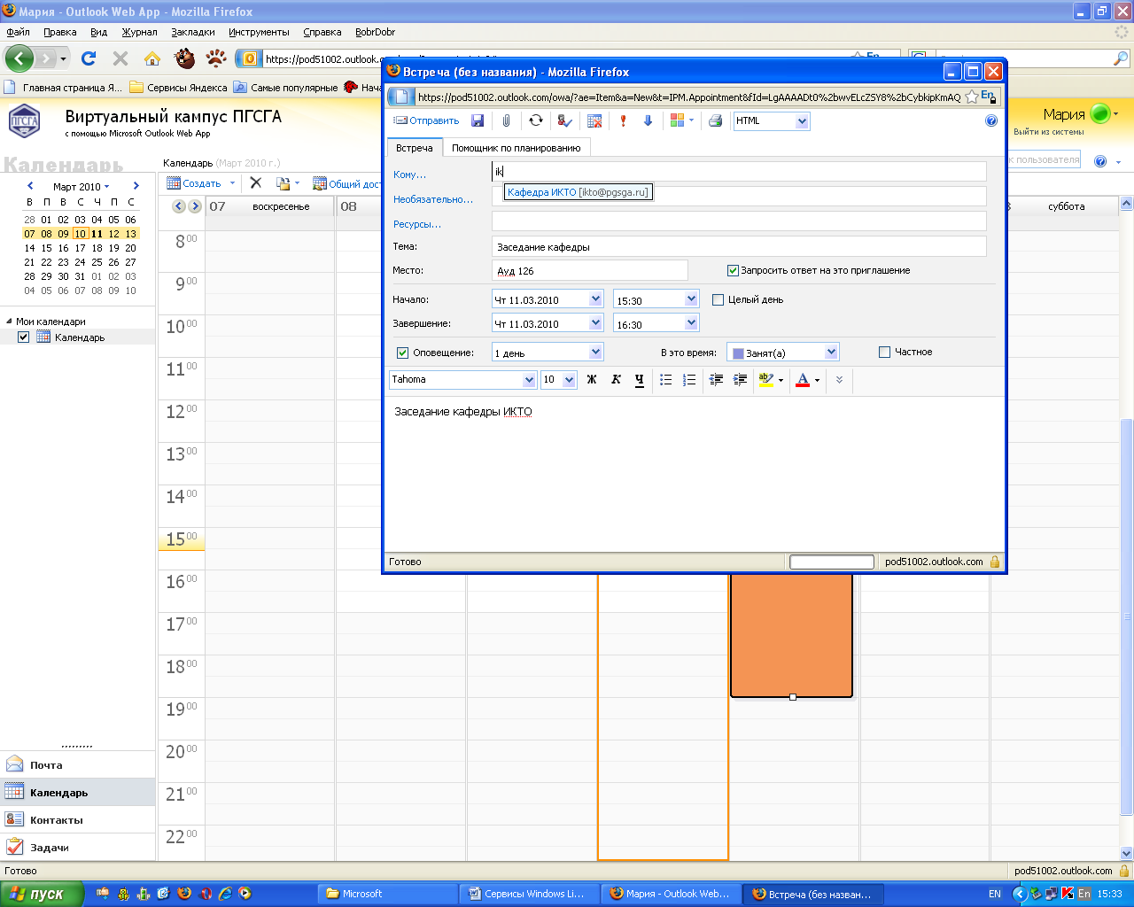Switch to 'Сервисы Windows Li...' taskbar item
1134x907 pixels.
click(x=529, y=894)
